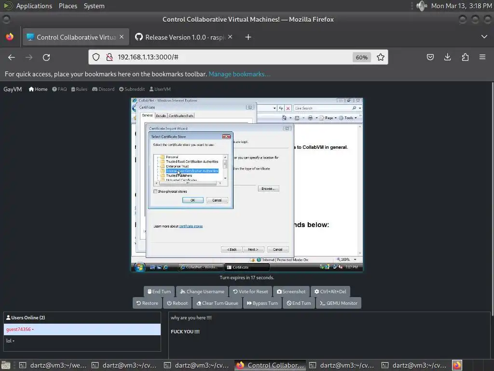Click Internet Explorer quick launch icon in VM

tap(166, 267)
